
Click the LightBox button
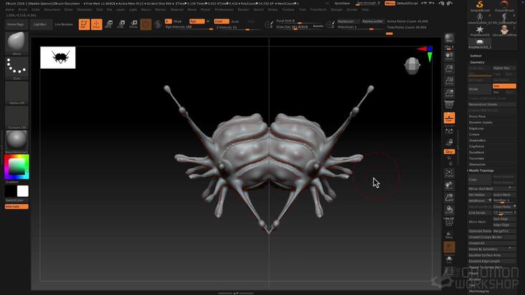coord(40,24)
